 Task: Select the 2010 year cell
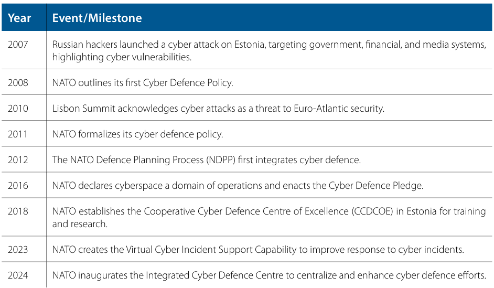tap(18, 109)
